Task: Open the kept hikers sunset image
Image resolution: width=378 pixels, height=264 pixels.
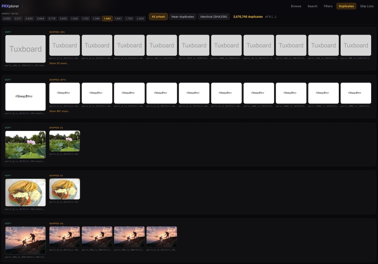Action: pos(25,240)
